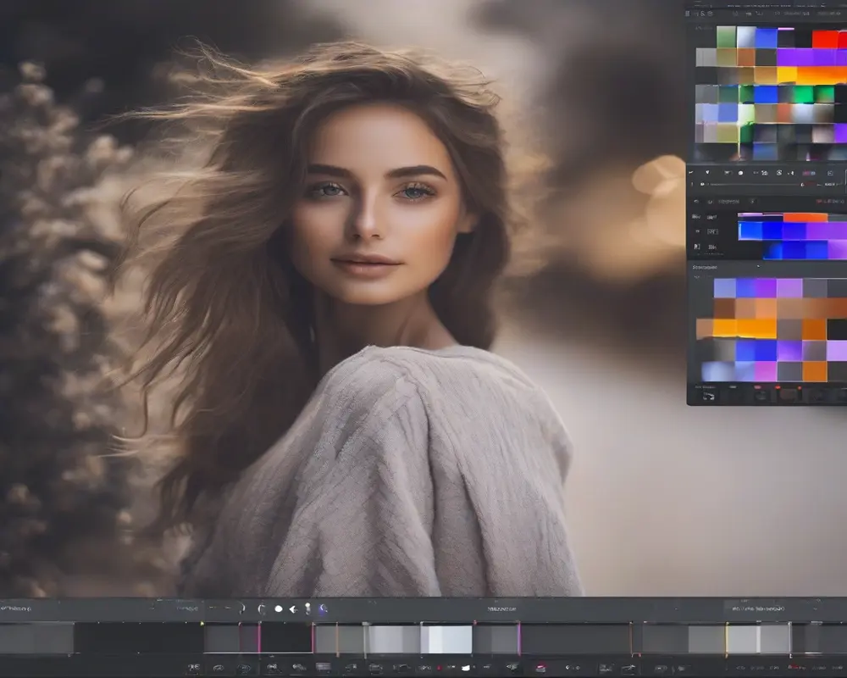Expand the dropdown arrow beside lower panel heading
Screen dimensions: 847x678
click(x=758, y=266)
